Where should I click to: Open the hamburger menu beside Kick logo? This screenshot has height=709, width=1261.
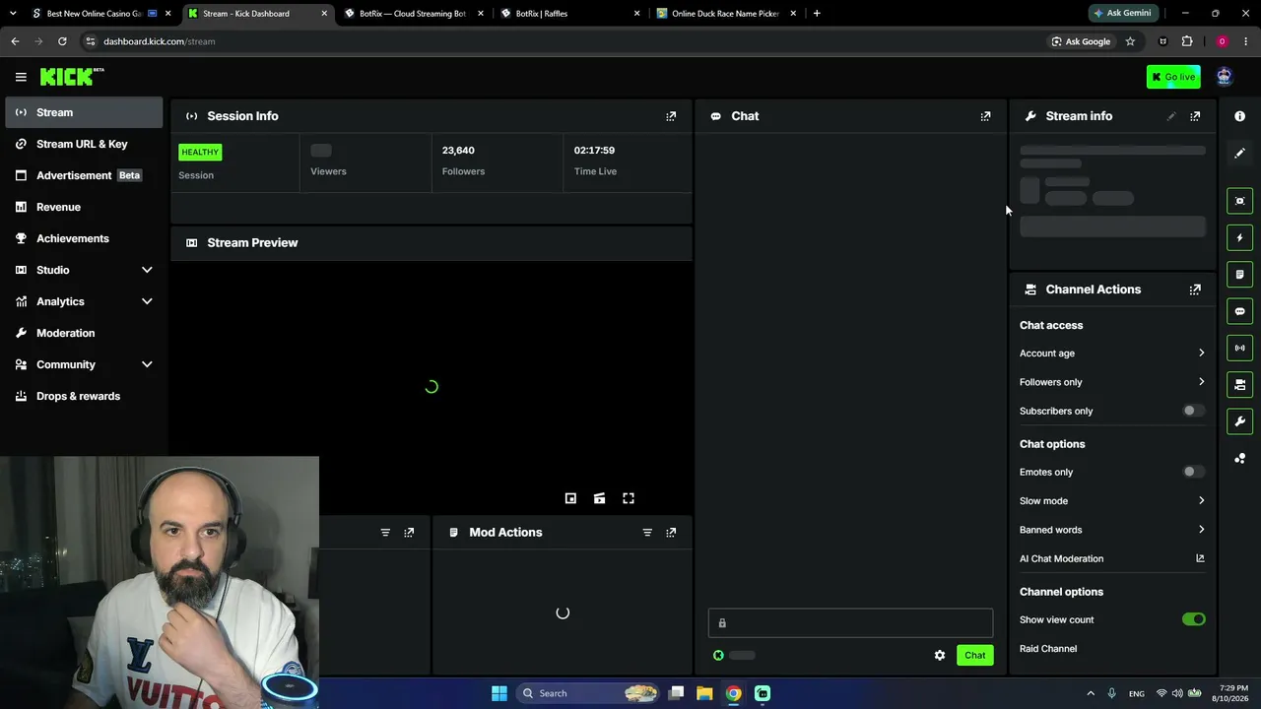click(x=21, y=77)
